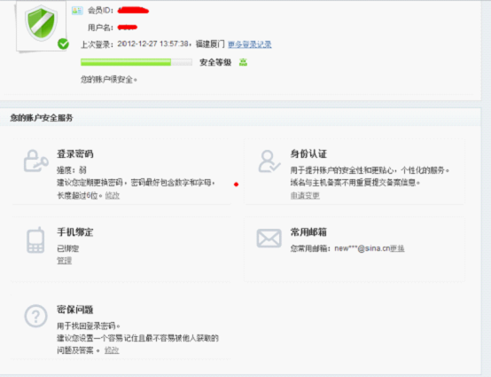
Task: Click the green security level progress bar
Action: pyautogui.click(x=136, y=62)
